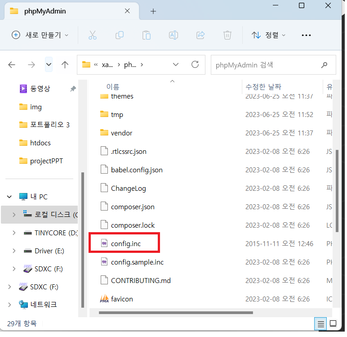The image size is (347, 337).
Task: Expand the 로컬 디스크 drive node
Action: pyautogui.click(x=14, y=215)
